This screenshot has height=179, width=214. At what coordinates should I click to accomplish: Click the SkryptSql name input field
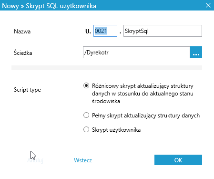click(163, 31)
